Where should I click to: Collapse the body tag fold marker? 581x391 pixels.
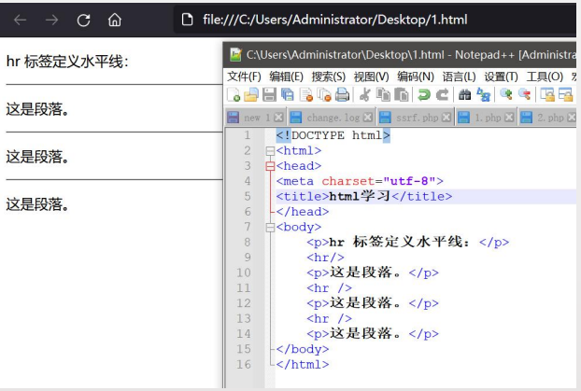(x=270, y=227)
